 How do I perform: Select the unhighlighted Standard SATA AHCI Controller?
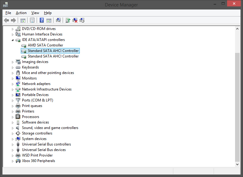tap(53, 56)
